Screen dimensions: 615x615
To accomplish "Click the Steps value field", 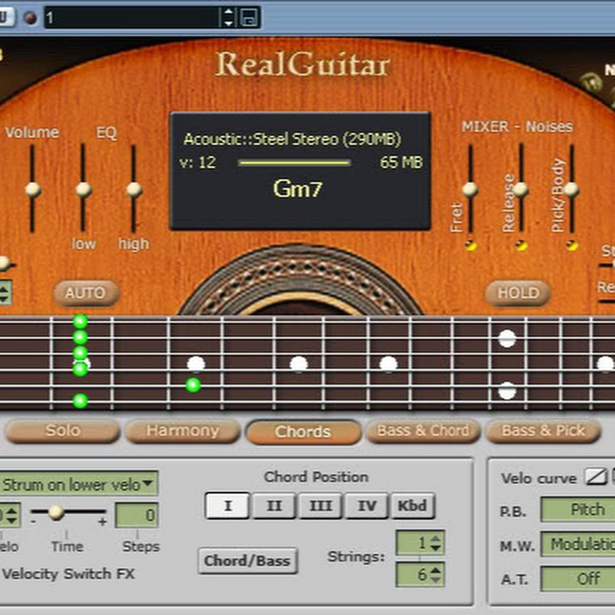I will point(137,515).
